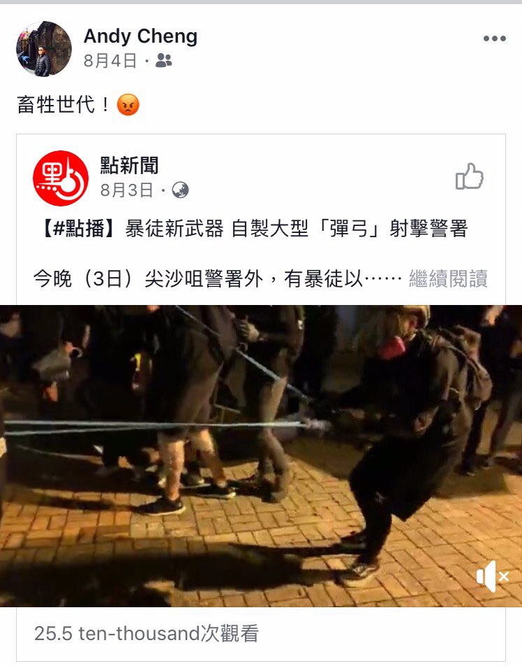
Task: Open the 點新聞 red logo avatar
Action: pos(61,178)
